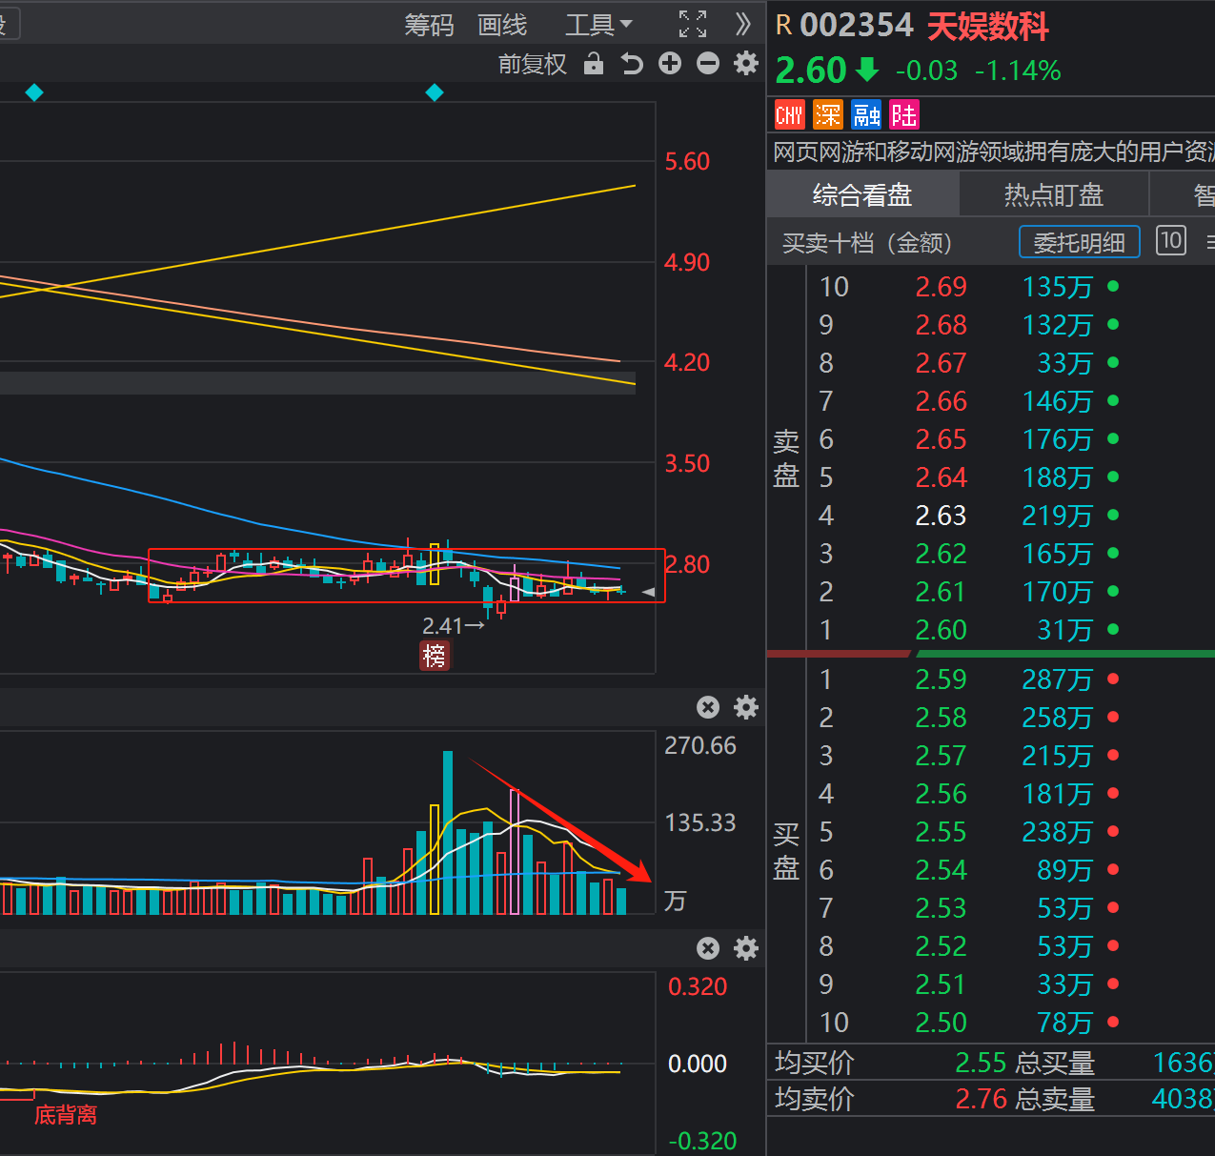Open volume panel settings gear
The height and width of the screenshot is (1156, 1215).
[x=746, y=707]
